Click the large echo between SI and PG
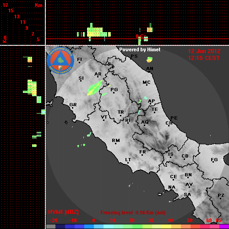Screen dimensions: 229x229 click(x=95, y=88)
